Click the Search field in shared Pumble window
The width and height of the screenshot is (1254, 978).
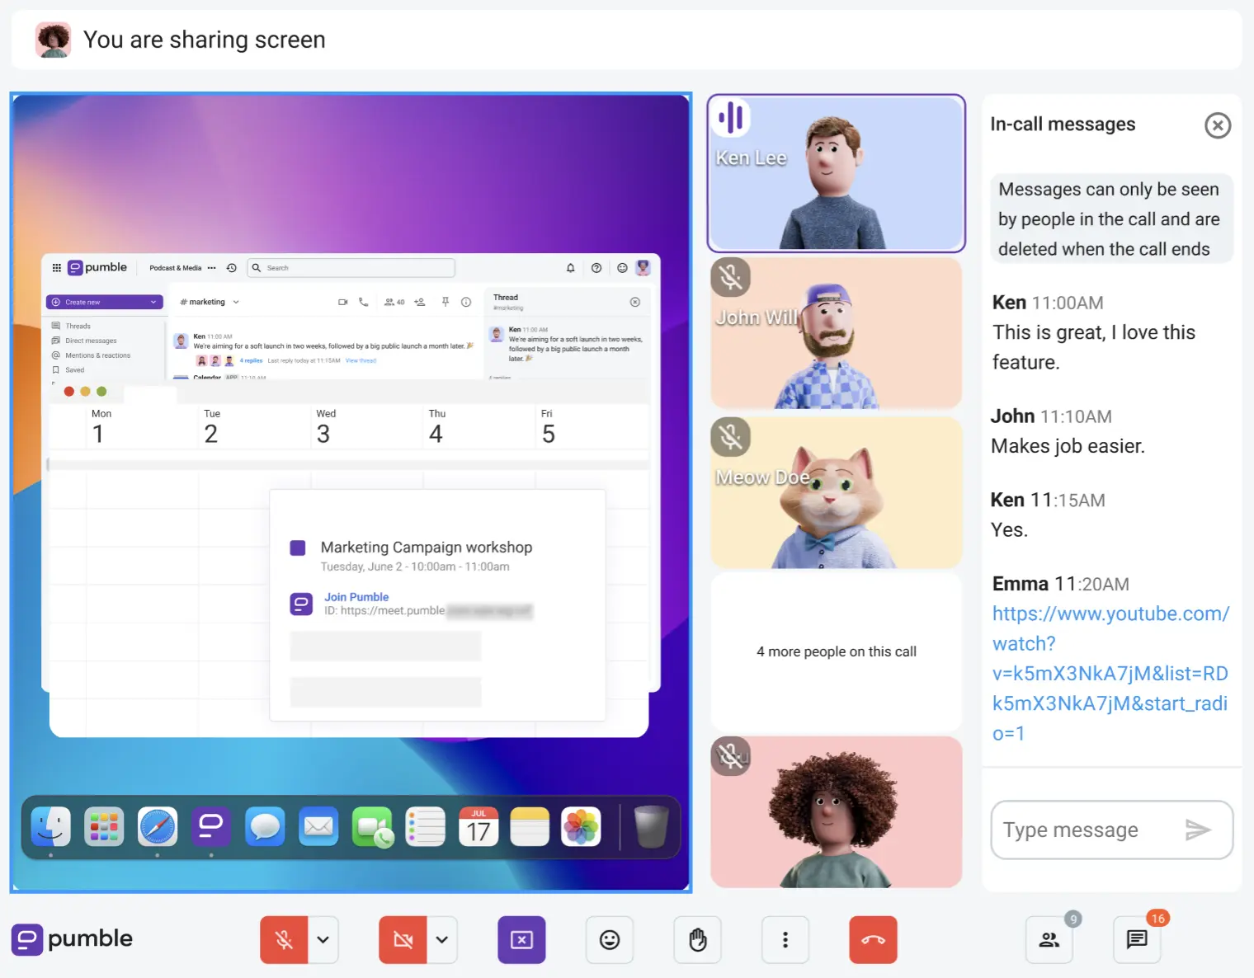click(351, 268)
